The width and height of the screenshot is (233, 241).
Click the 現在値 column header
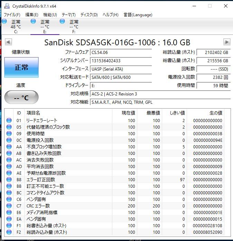pyautogui.click(x=125, y=113)
